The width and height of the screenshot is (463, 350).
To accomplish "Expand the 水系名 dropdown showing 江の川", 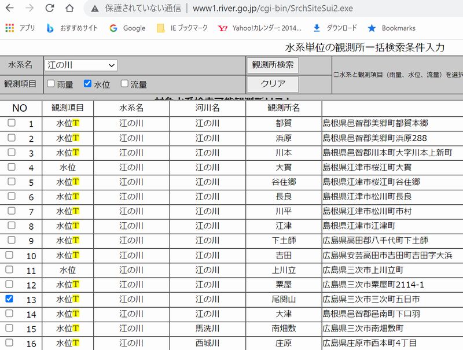I will [81, 65].
